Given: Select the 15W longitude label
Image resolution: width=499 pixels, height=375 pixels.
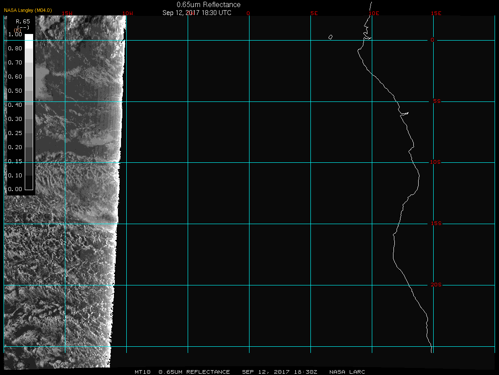Looking at the screenshot, I should [67, 13].
